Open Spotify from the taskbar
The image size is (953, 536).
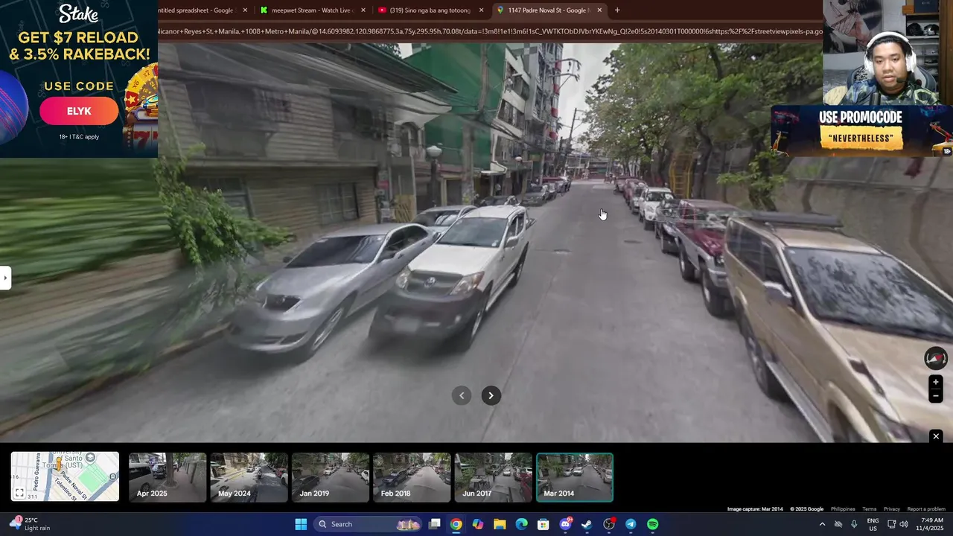[x=652, y=524]
